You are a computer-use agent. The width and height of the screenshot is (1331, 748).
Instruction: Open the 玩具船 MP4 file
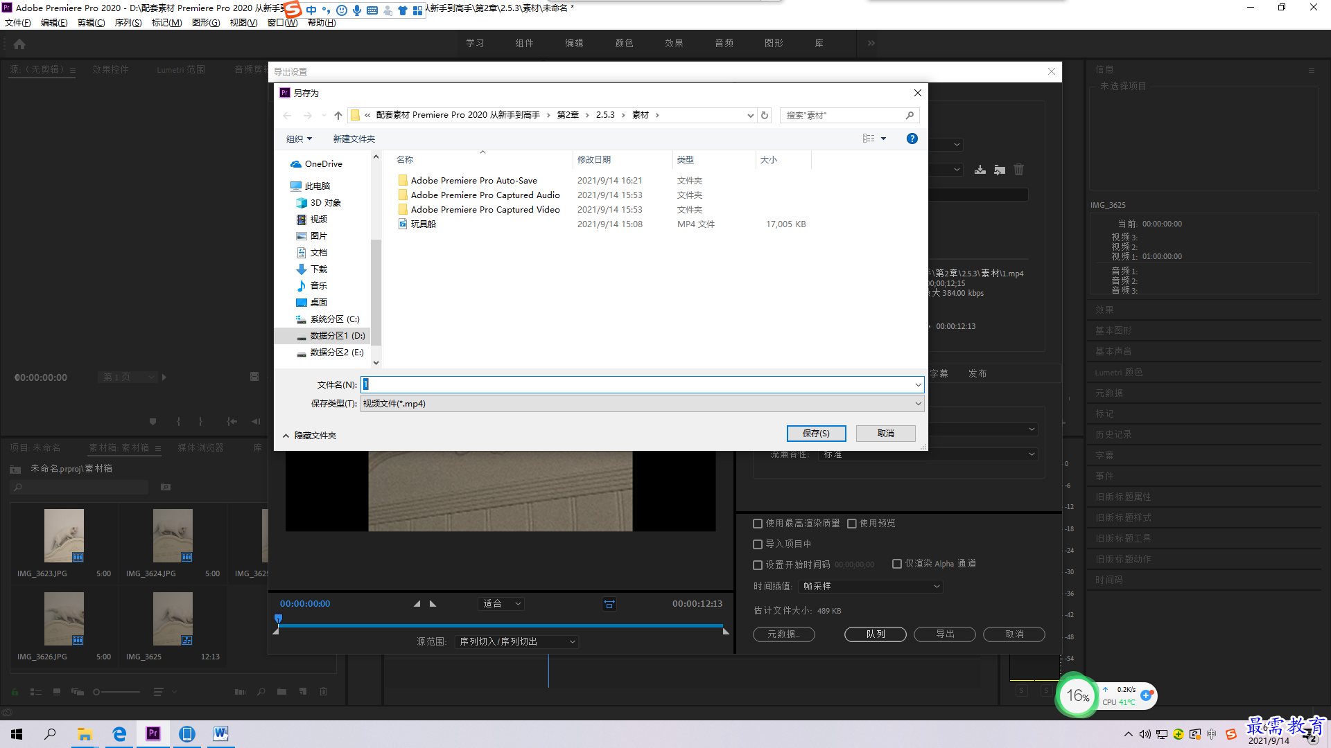pyautogui.click(x=423, y=224)
